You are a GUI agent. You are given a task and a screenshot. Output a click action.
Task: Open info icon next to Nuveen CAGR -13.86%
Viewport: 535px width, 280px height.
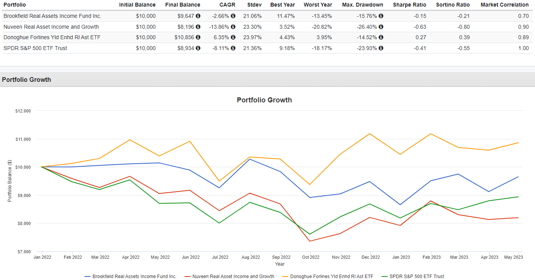(233, 27)
